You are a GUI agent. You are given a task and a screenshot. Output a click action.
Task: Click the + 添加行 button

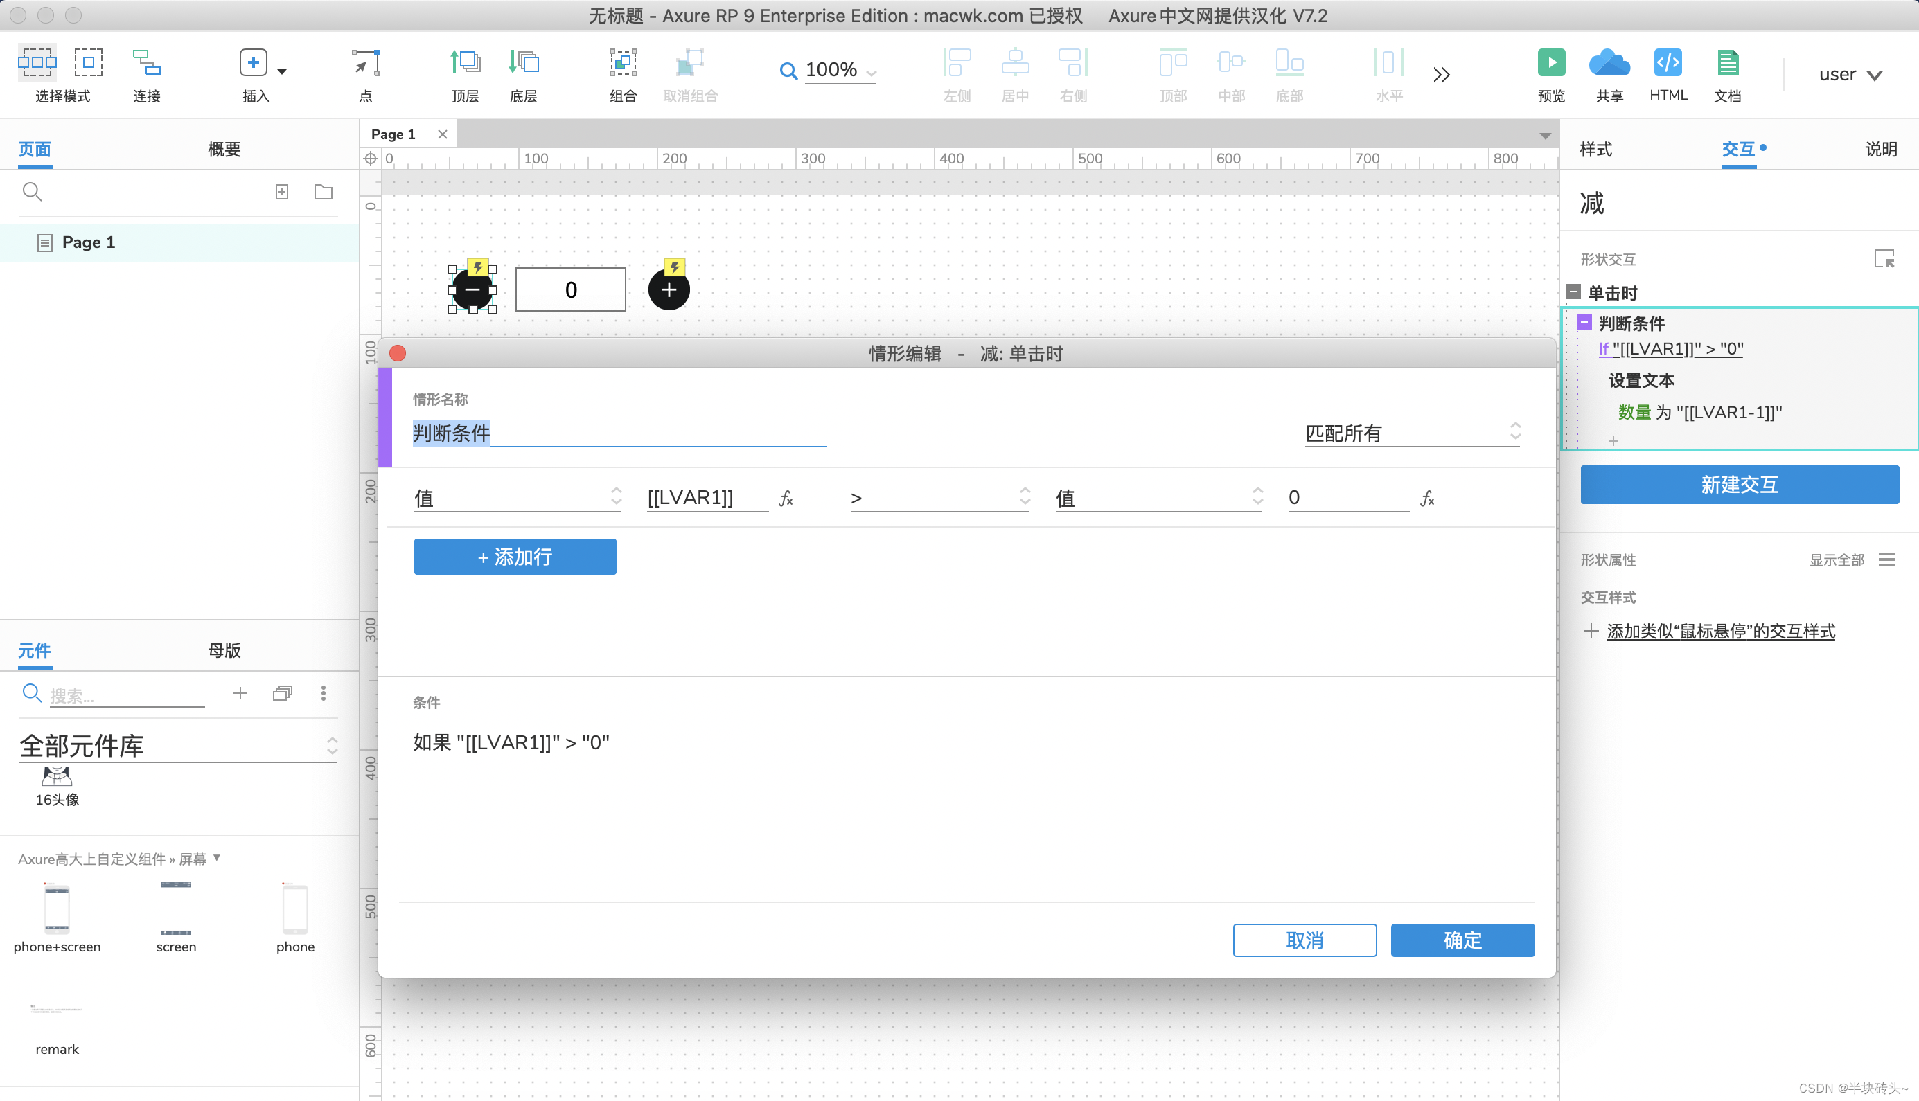click(x=514, y=557)
